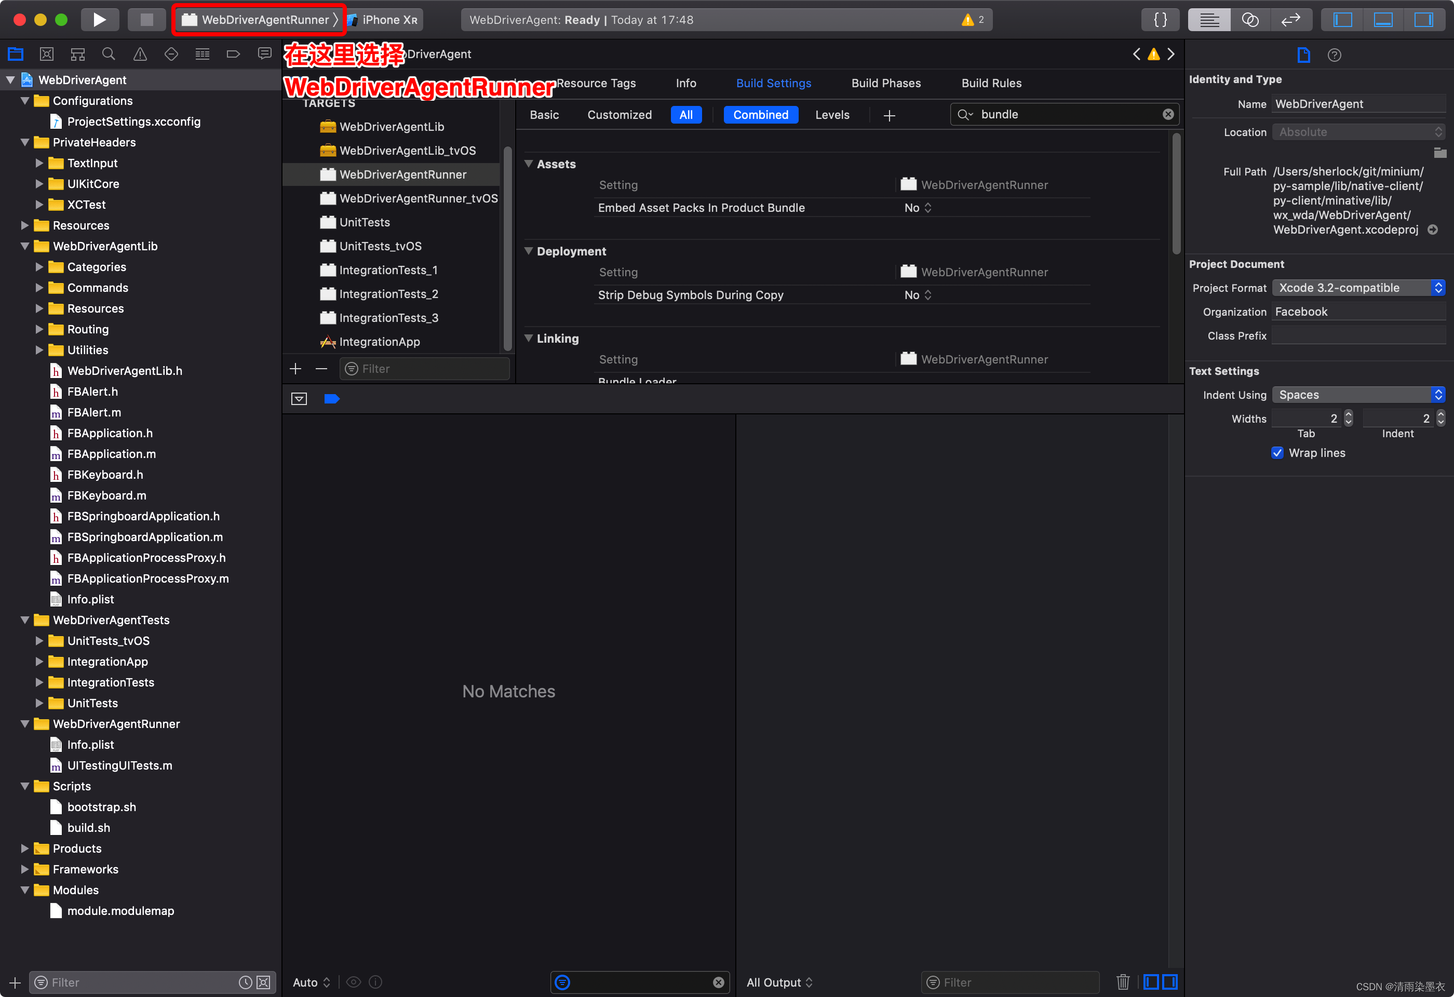Uncheck the Wrap lines checkbox
Viewport: 1454px width, 997px height.
pyautogui.click(x=1277, y=453)
